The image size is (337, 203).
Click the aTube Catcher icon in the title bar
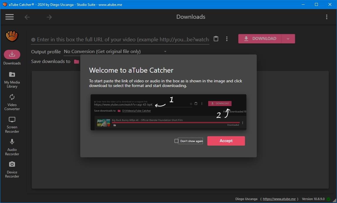(x=5, y=4)
